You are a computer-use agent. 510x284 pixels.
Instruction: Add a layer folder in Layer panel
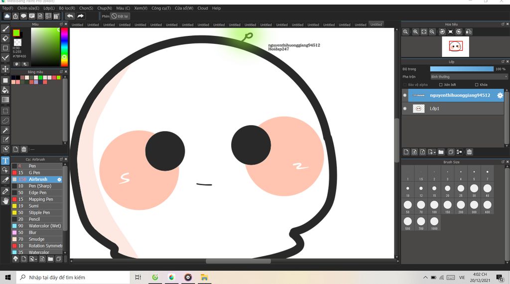pyautogui.click(x=441, y=152)
